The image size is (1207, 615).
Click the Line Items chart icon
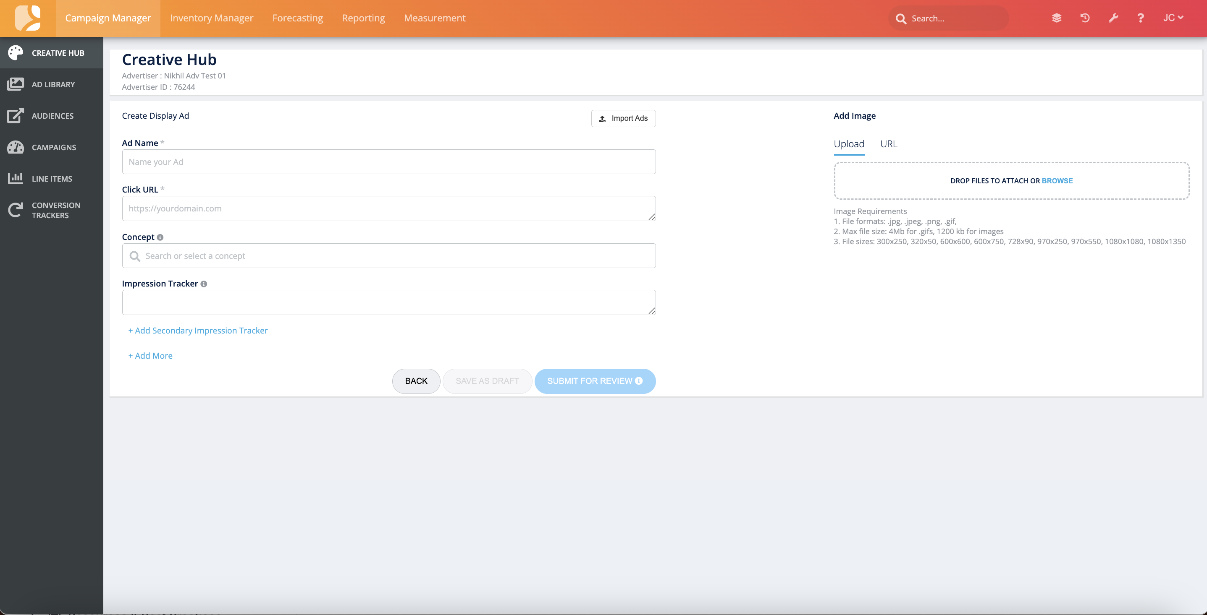click(16, 178)
